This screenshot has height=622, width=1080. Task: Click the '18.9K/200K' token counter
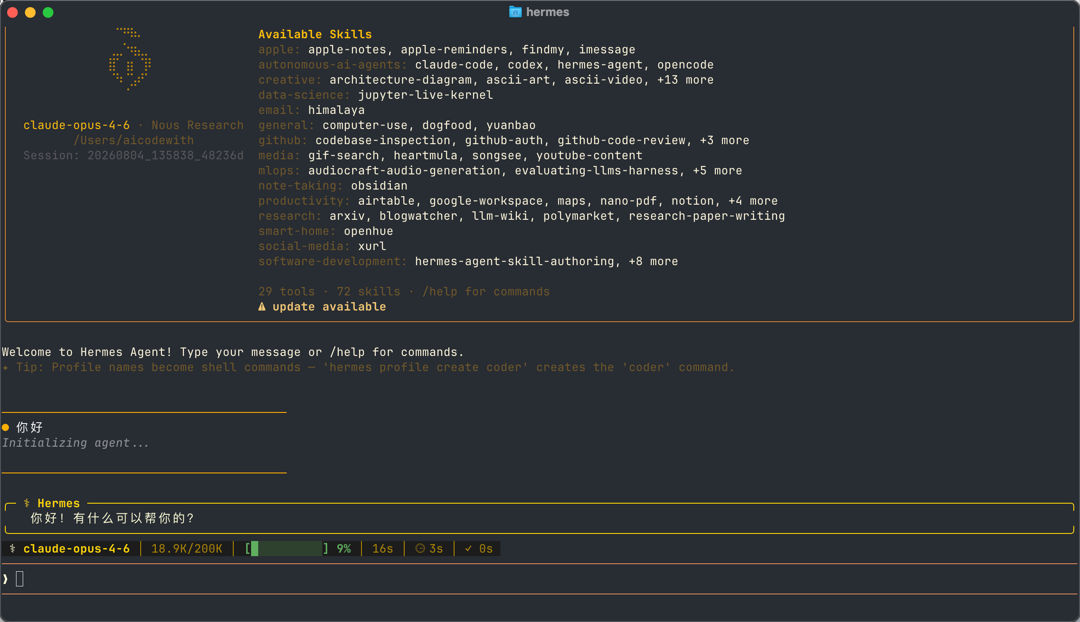click(x=187, y=549)
